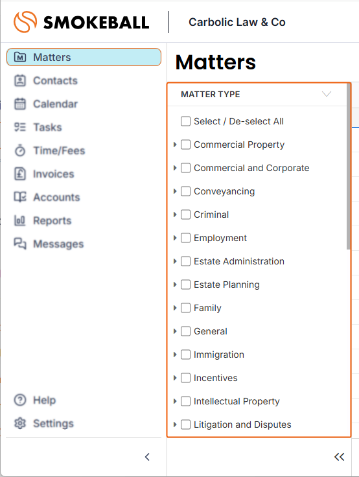The width and height of the screenshot is (359, 477).
Task: Collapse the Matter Type filter chevron
Action: tap(327, 94)
